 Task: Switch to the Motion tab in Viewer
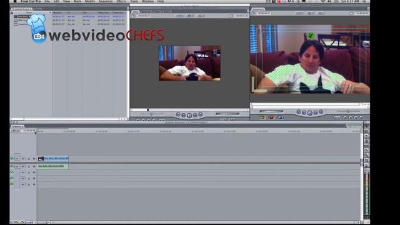coord(167,11)
